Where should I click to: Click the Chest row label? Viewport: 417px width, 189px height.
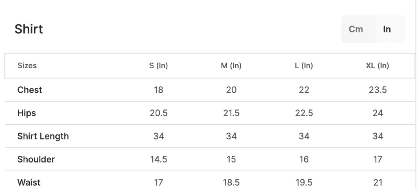coord(29,90)
